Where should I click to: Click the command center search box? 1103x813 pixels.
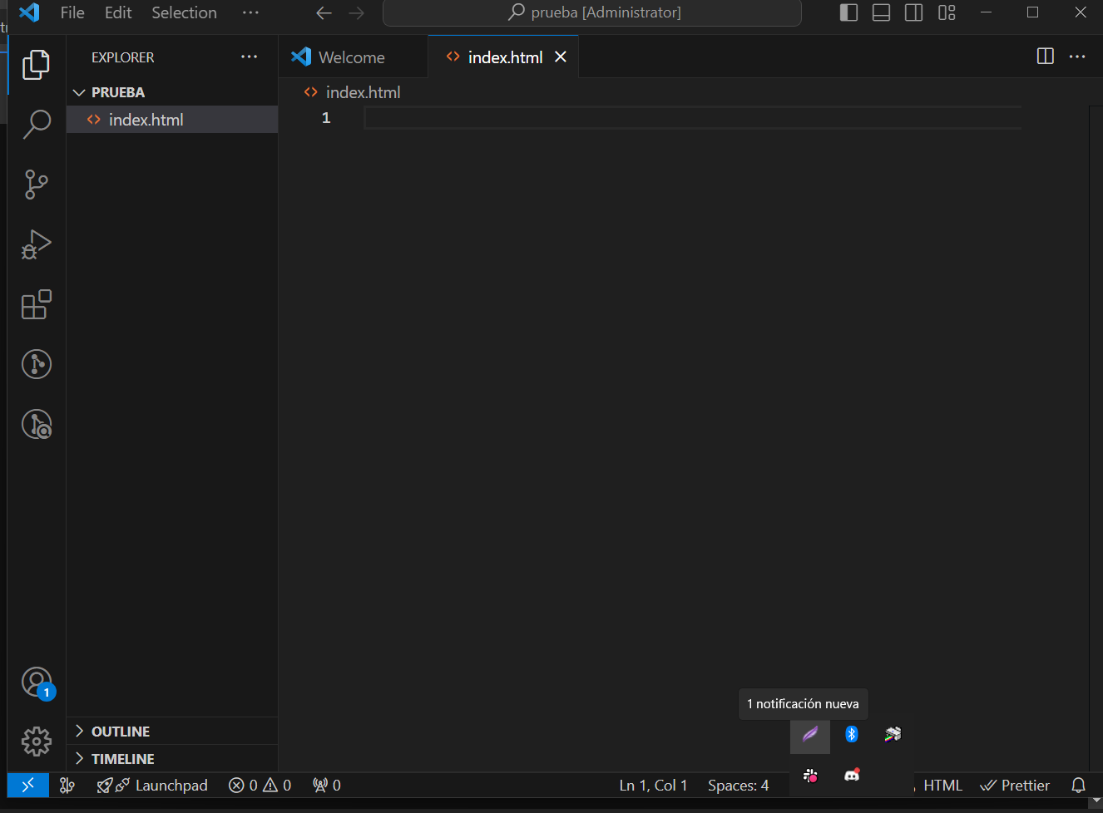click(x=592, y=12)
